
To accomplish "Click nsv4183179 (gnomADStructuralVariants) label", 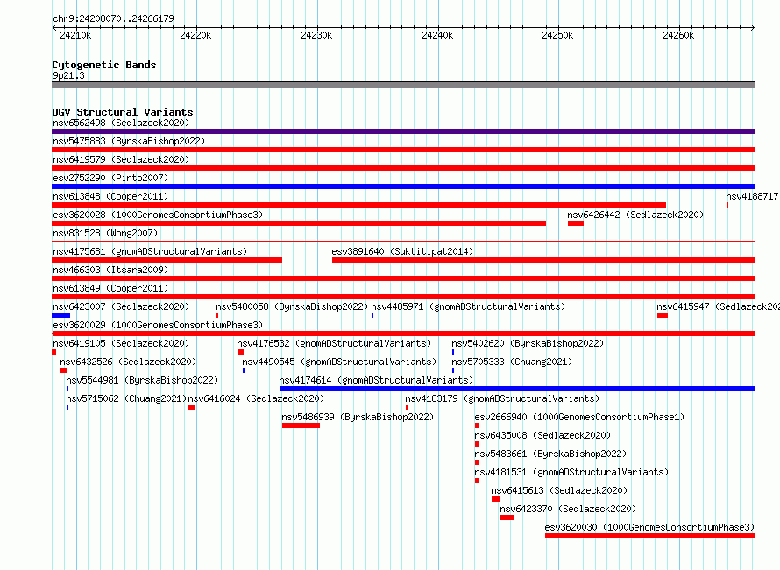I will [502, 398].
